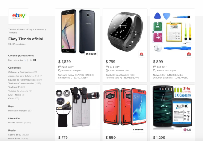Screen dimensions: 203x141
Task: Filter by Accesorios para Celulares category
Action: pos(21,76)
